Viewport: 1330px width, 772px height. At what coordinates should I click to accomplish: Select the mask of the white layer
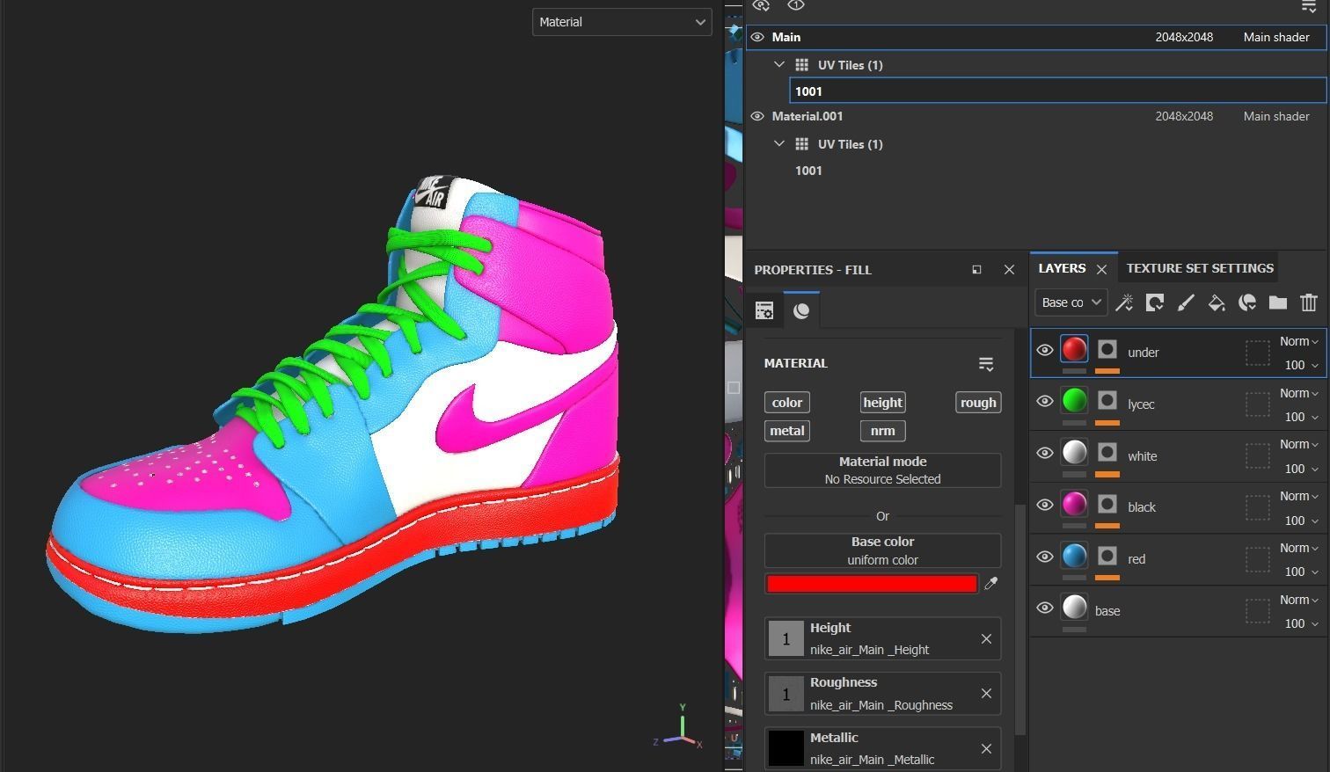point(1107,453)
